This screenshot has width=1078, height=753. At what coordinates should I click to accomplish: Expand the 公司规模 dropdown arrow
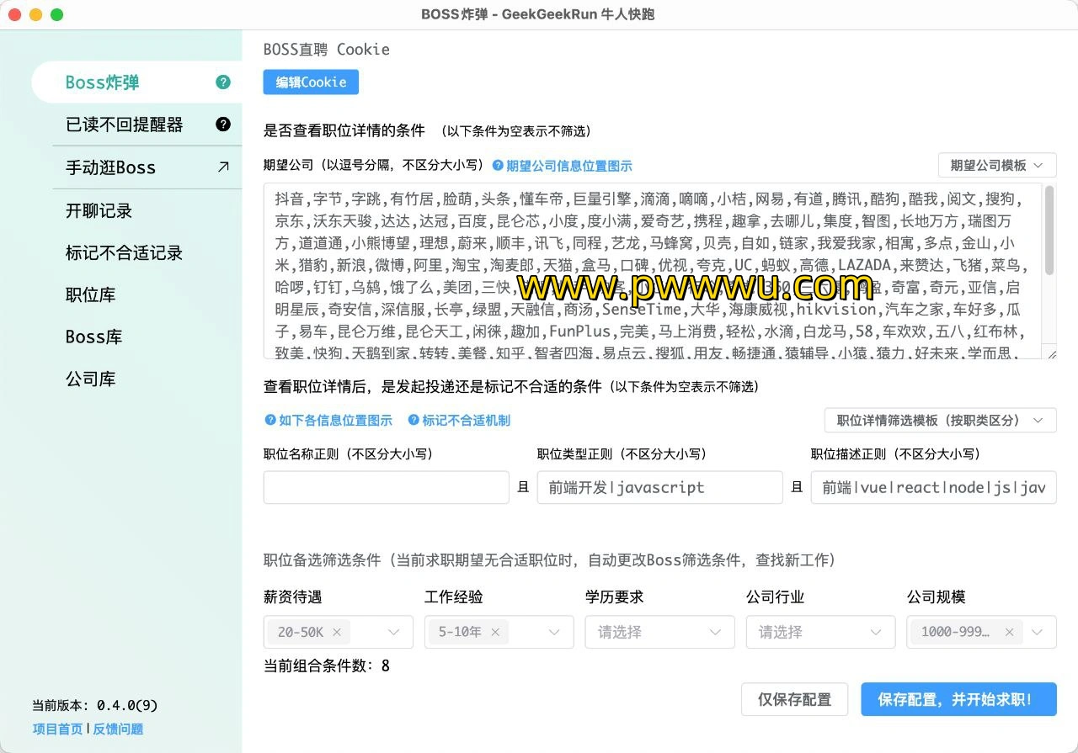click(1038, 632)
